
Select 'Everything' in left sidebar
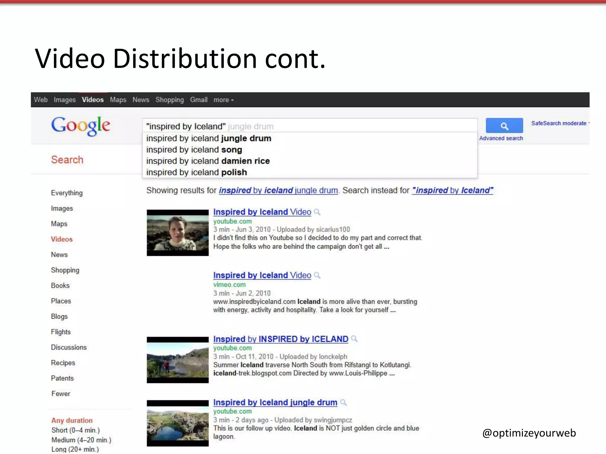[x=67, y=193]
